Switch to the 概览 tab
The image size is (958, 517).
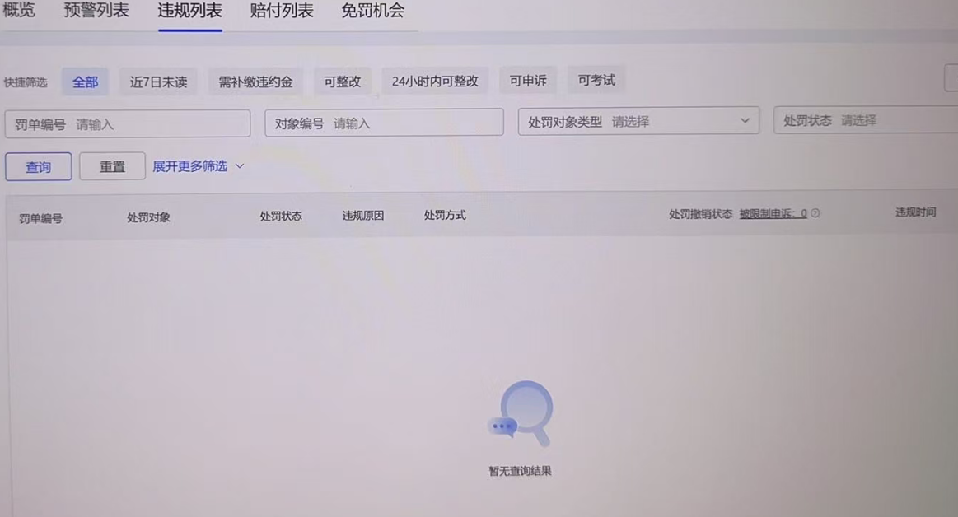pyautogui.click(x=19, y=11)
